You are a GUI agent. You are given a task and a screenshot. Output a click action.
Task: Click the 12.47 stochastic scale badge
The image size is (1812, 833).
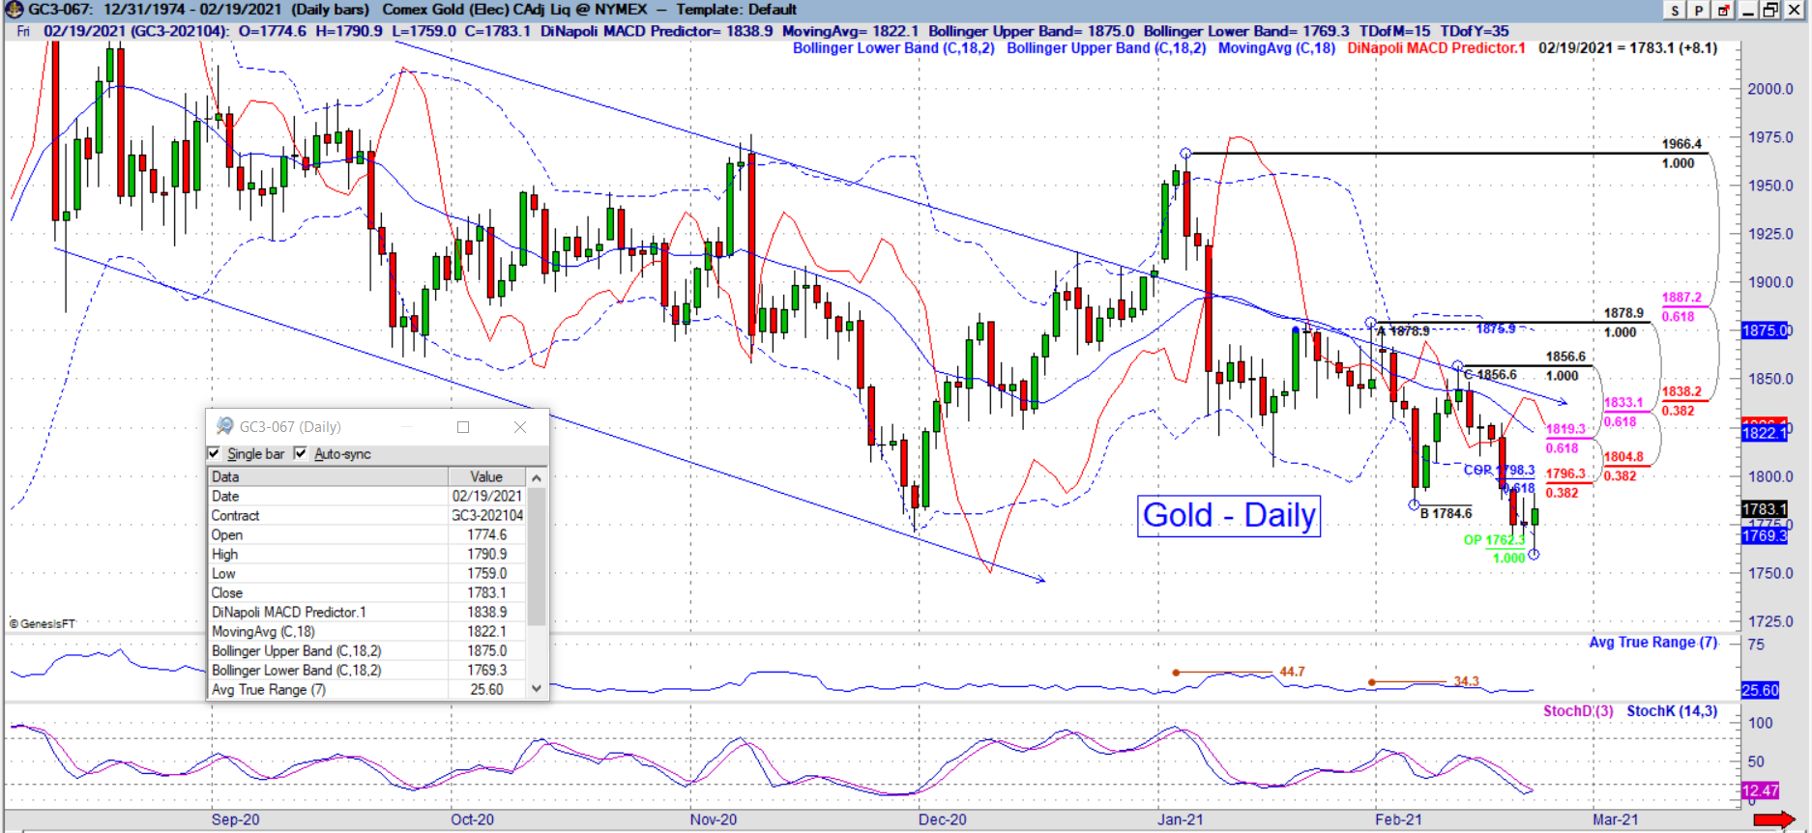1761,790
